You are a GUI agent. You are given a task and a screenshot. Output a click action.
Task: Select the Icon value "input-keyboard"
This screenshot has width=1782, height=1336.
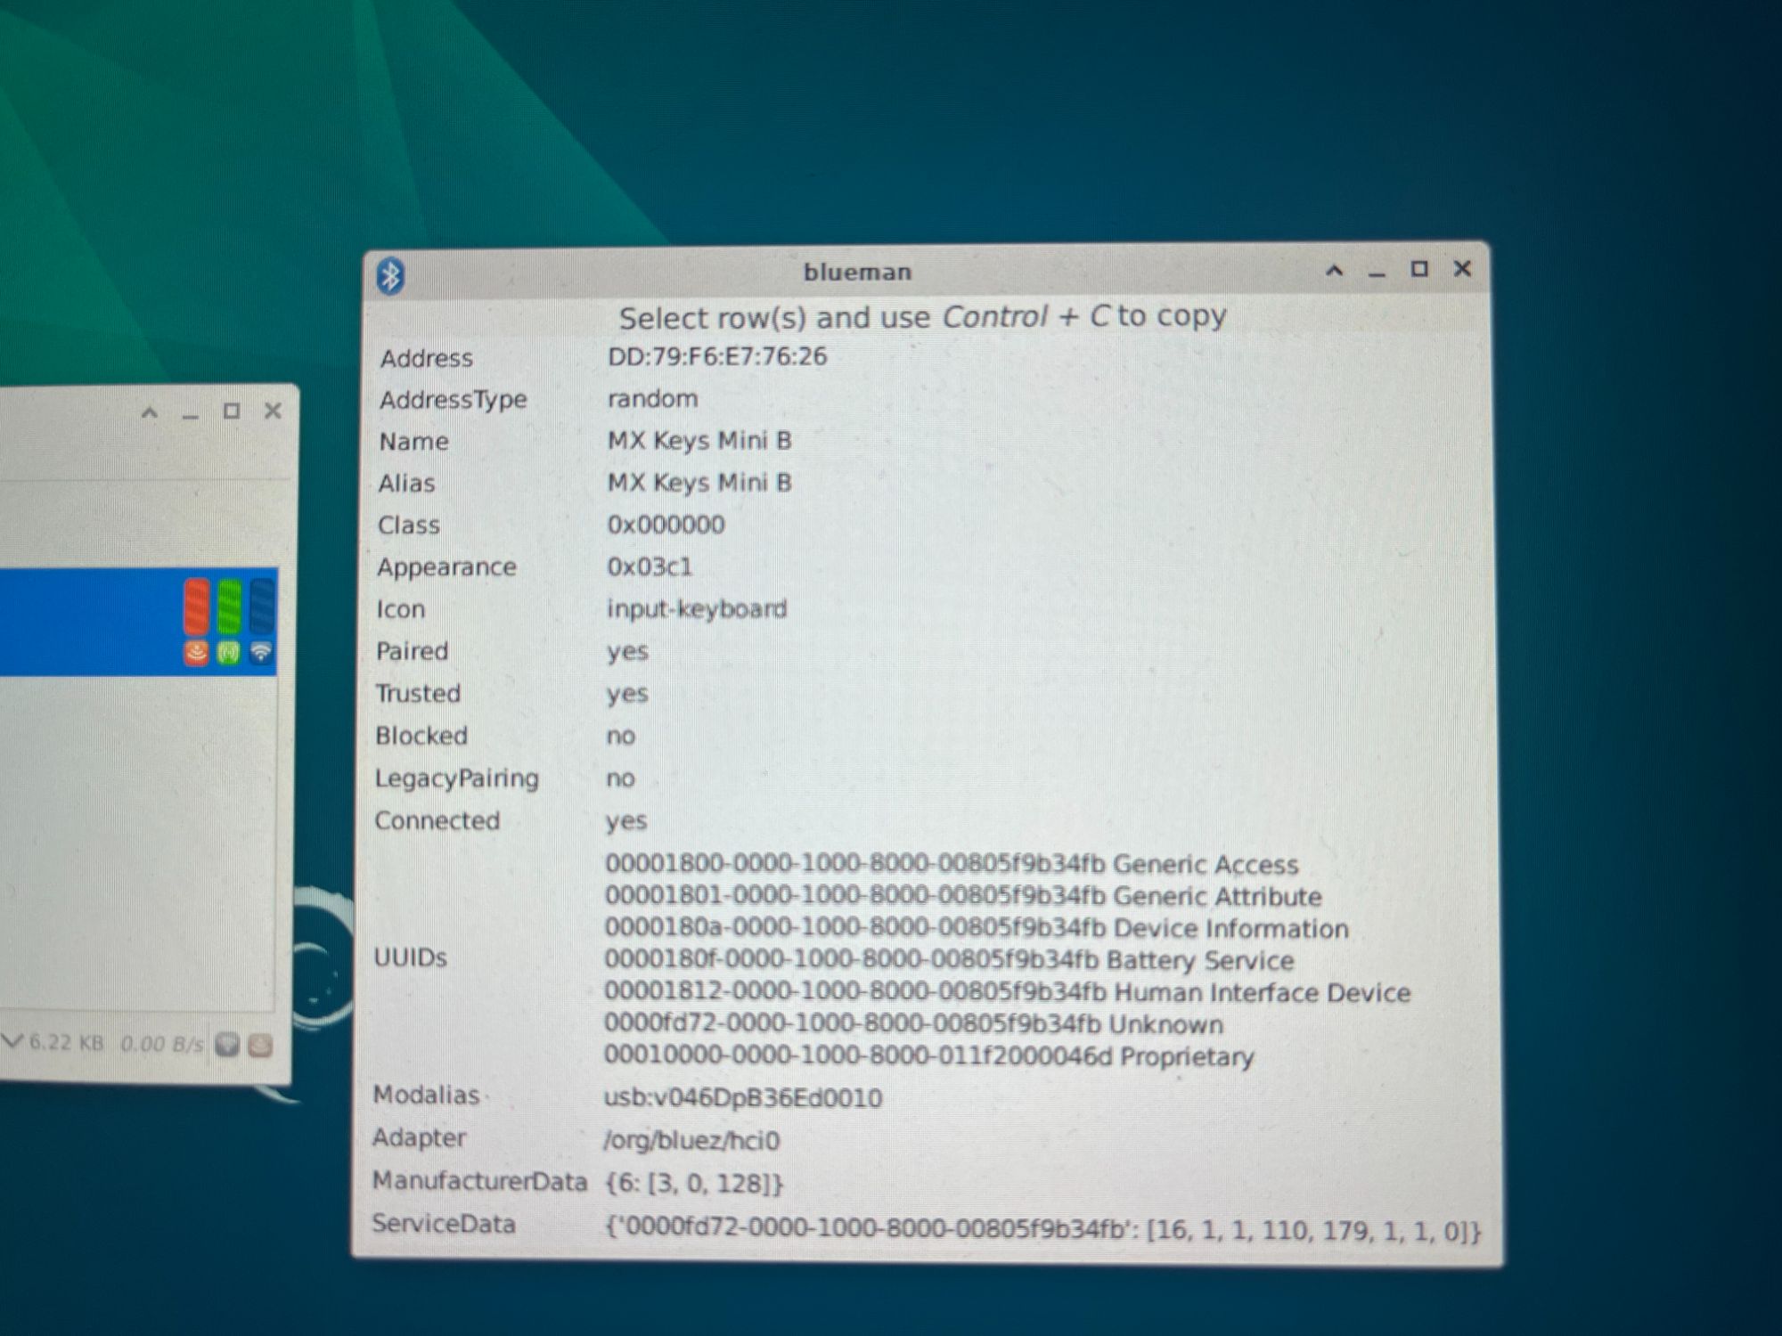pyautogui.click(x=697, y=609)
